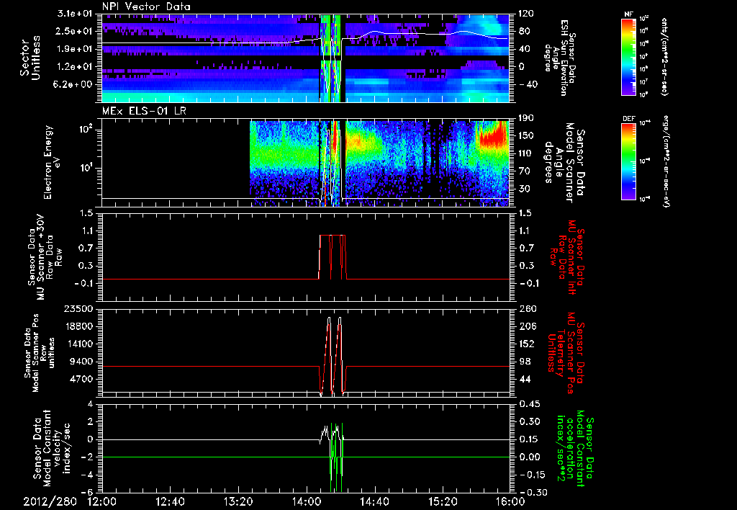Click the 1.9e+01 sector tick label
The height and width of the screenshot is (510, 737).
pos(75,49)
